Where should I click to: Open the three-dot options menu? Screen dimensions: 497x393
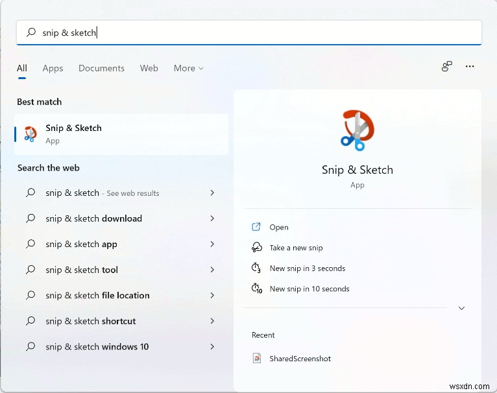point(470,66)
